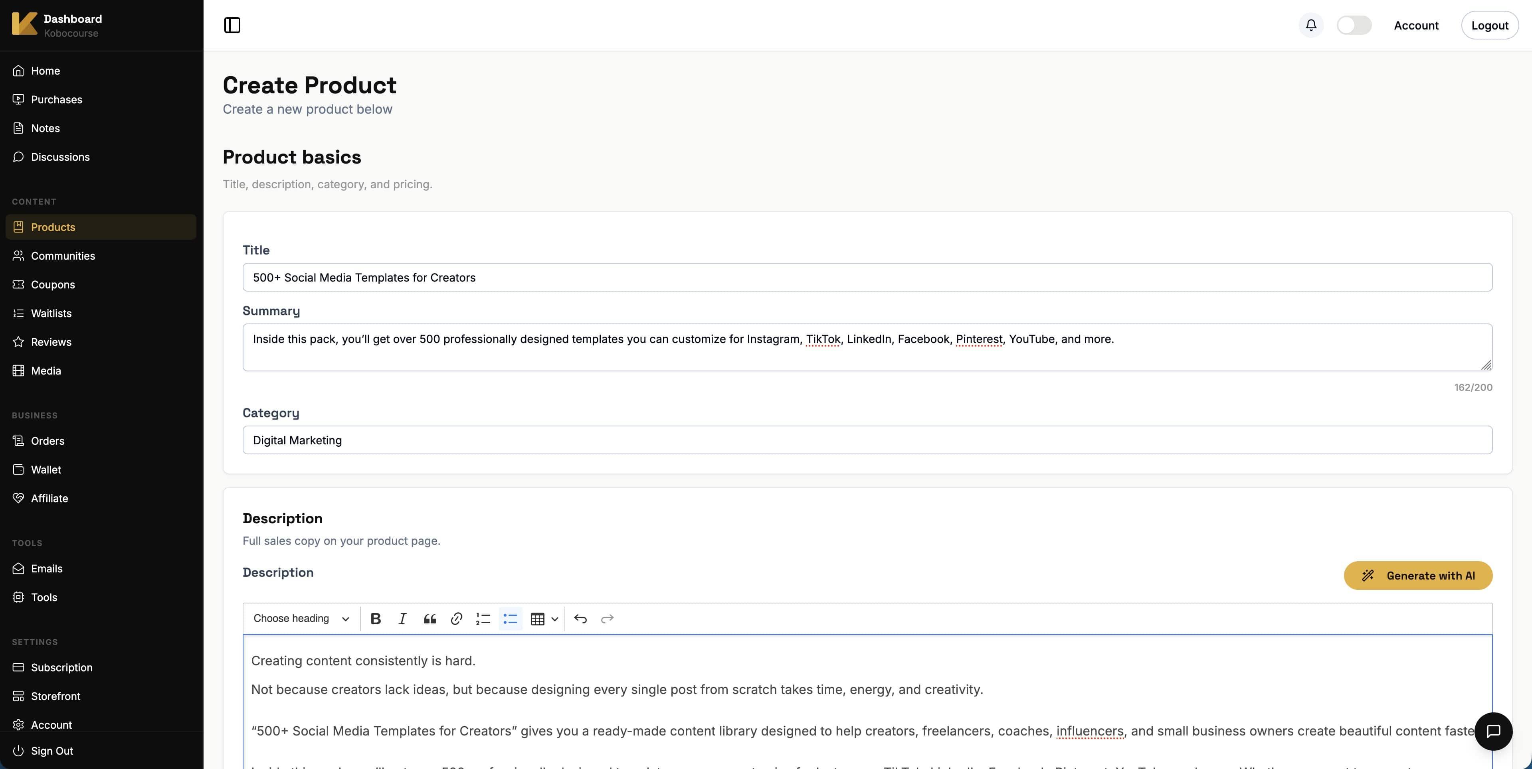Click the Sign Out power icon

18,751
